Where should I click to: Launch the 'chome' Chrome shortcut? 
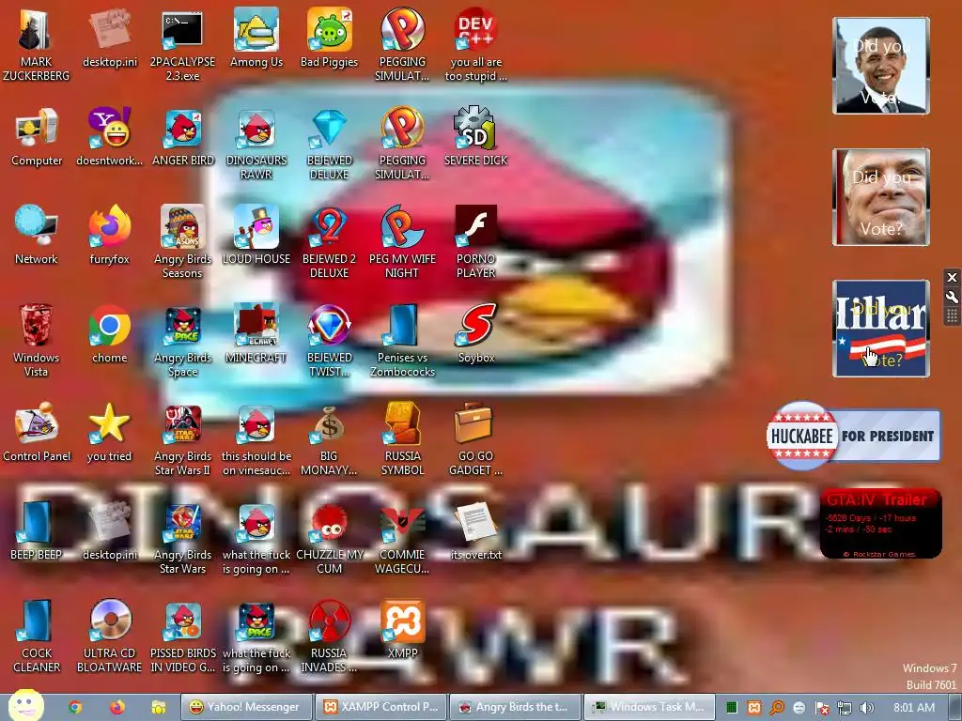tap(109, 334)
